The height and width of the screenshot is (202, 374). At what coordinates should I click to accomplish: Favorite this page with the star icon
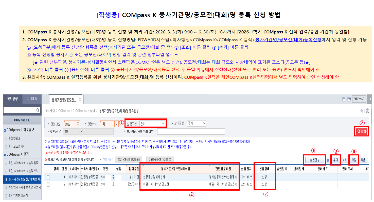click(x=362, y=111)
